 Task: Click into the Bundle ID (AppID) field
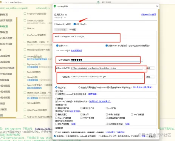[113, 37]
